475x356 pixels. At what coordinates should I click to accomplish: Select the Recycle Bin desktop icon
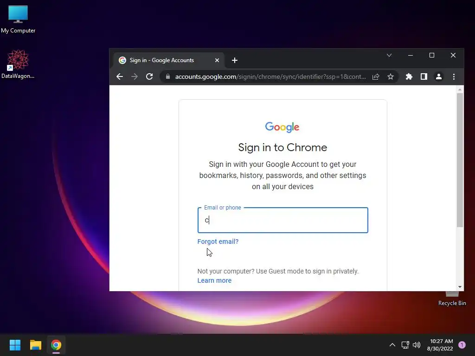coord(452,299)
